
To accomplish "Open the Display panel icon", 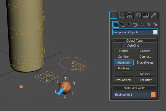I will click(146, 15).
